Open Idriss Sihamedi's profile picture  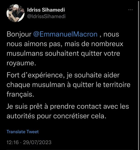point(16,13)
